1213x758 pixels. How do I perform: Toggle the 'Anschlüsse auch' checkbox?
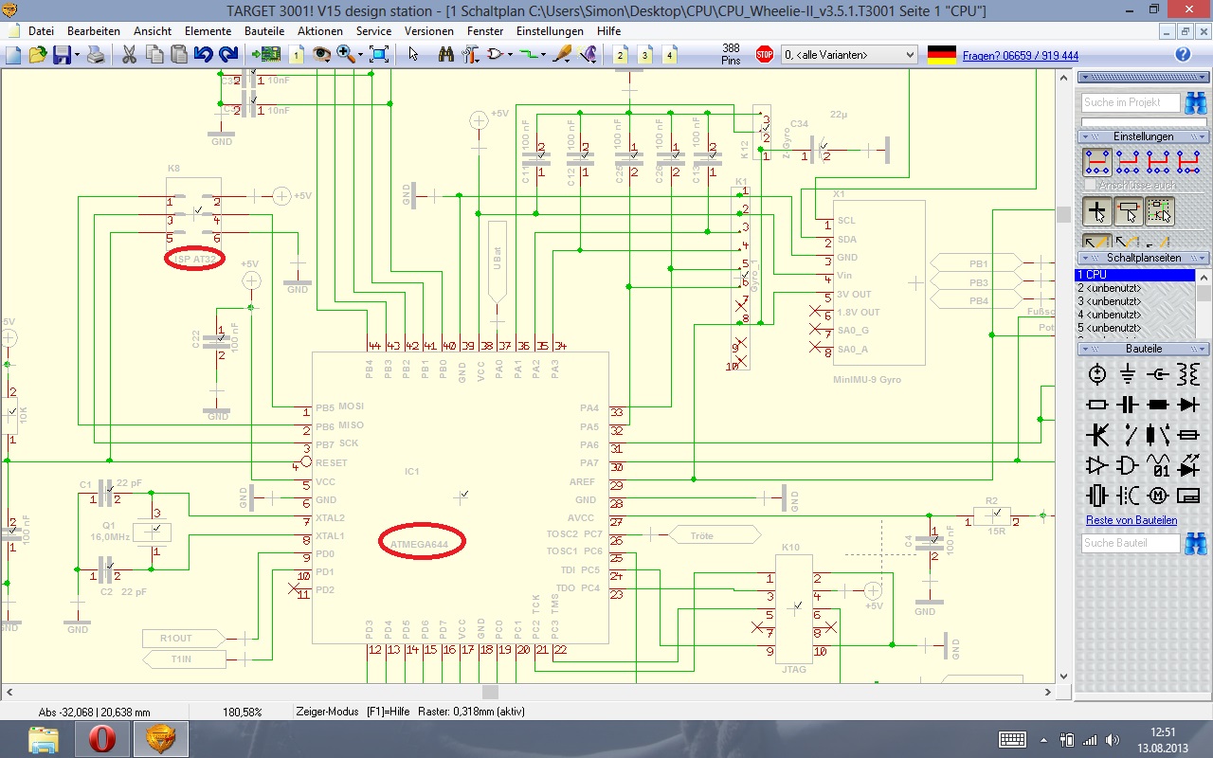[x=1091, y=186]
